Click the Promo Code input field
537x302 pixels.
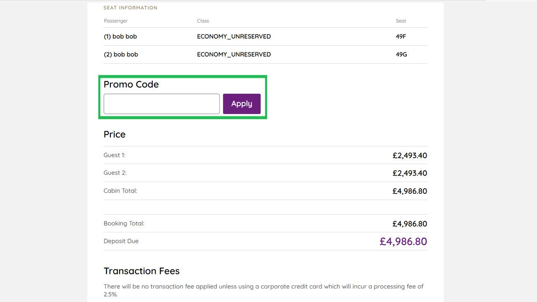pyautogui.click(x=162, y=104)
